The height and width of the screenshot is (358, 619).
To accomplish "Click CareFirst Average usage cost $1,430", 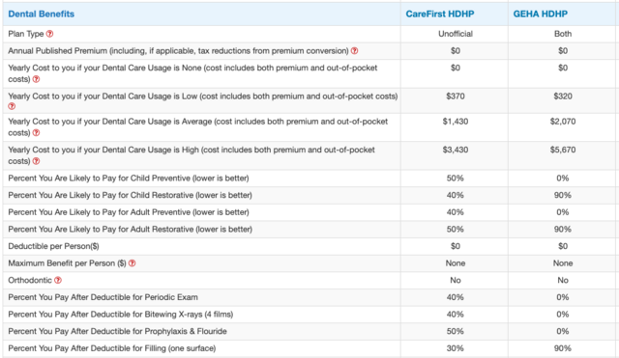I will tap(456, 122).
